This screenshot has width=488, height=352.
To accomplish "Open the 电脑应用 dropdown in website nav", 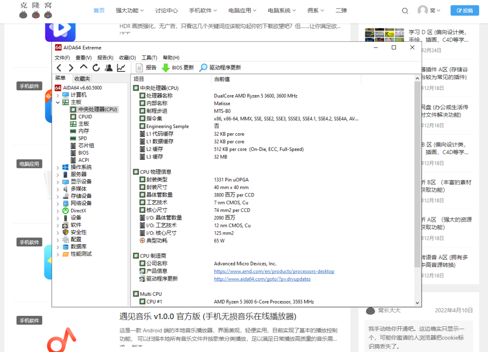I will click(x=243, y=10).
